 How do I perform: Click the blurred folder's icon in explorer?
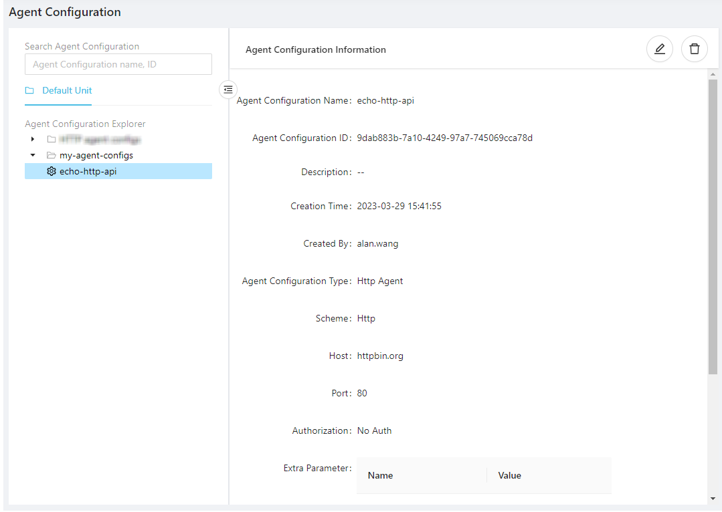pos(52,139)
